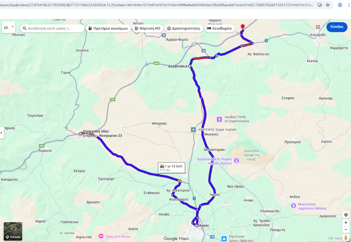This screenshot has width=351, height=242.
Task: Click the Pegman Street View icon
Action: point(346,238)
